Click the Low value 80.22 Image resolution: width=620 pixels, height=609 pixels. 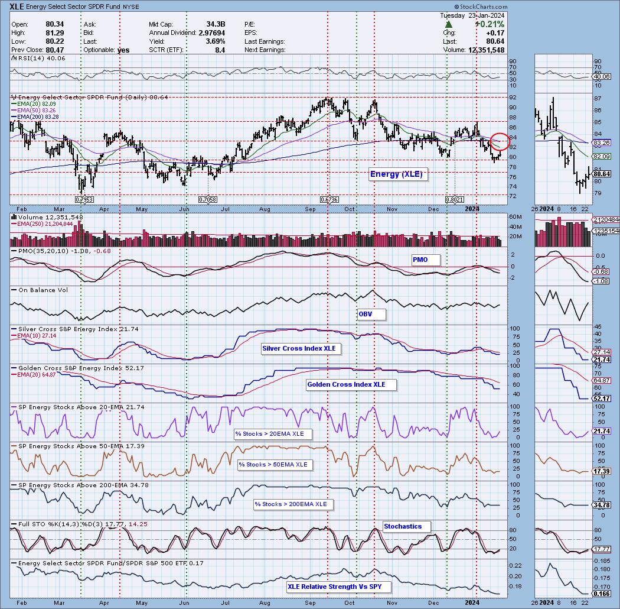(x=54, y=41)
